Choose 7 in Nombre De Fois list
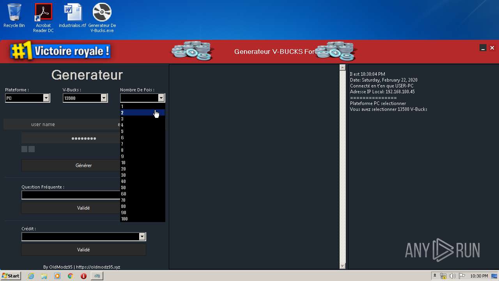The image size is (499, 281). [143, 144]
